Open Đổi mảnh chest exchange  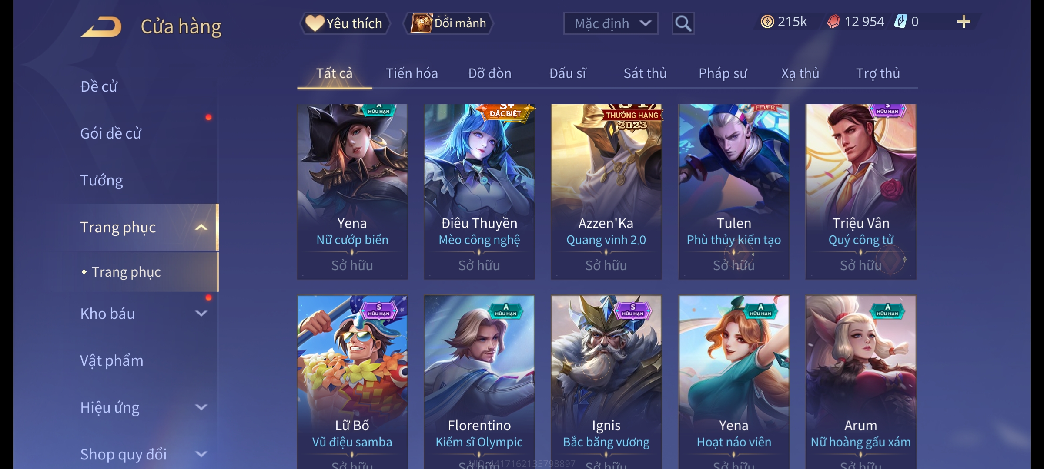pyautogui.click(x=448, y=23)
